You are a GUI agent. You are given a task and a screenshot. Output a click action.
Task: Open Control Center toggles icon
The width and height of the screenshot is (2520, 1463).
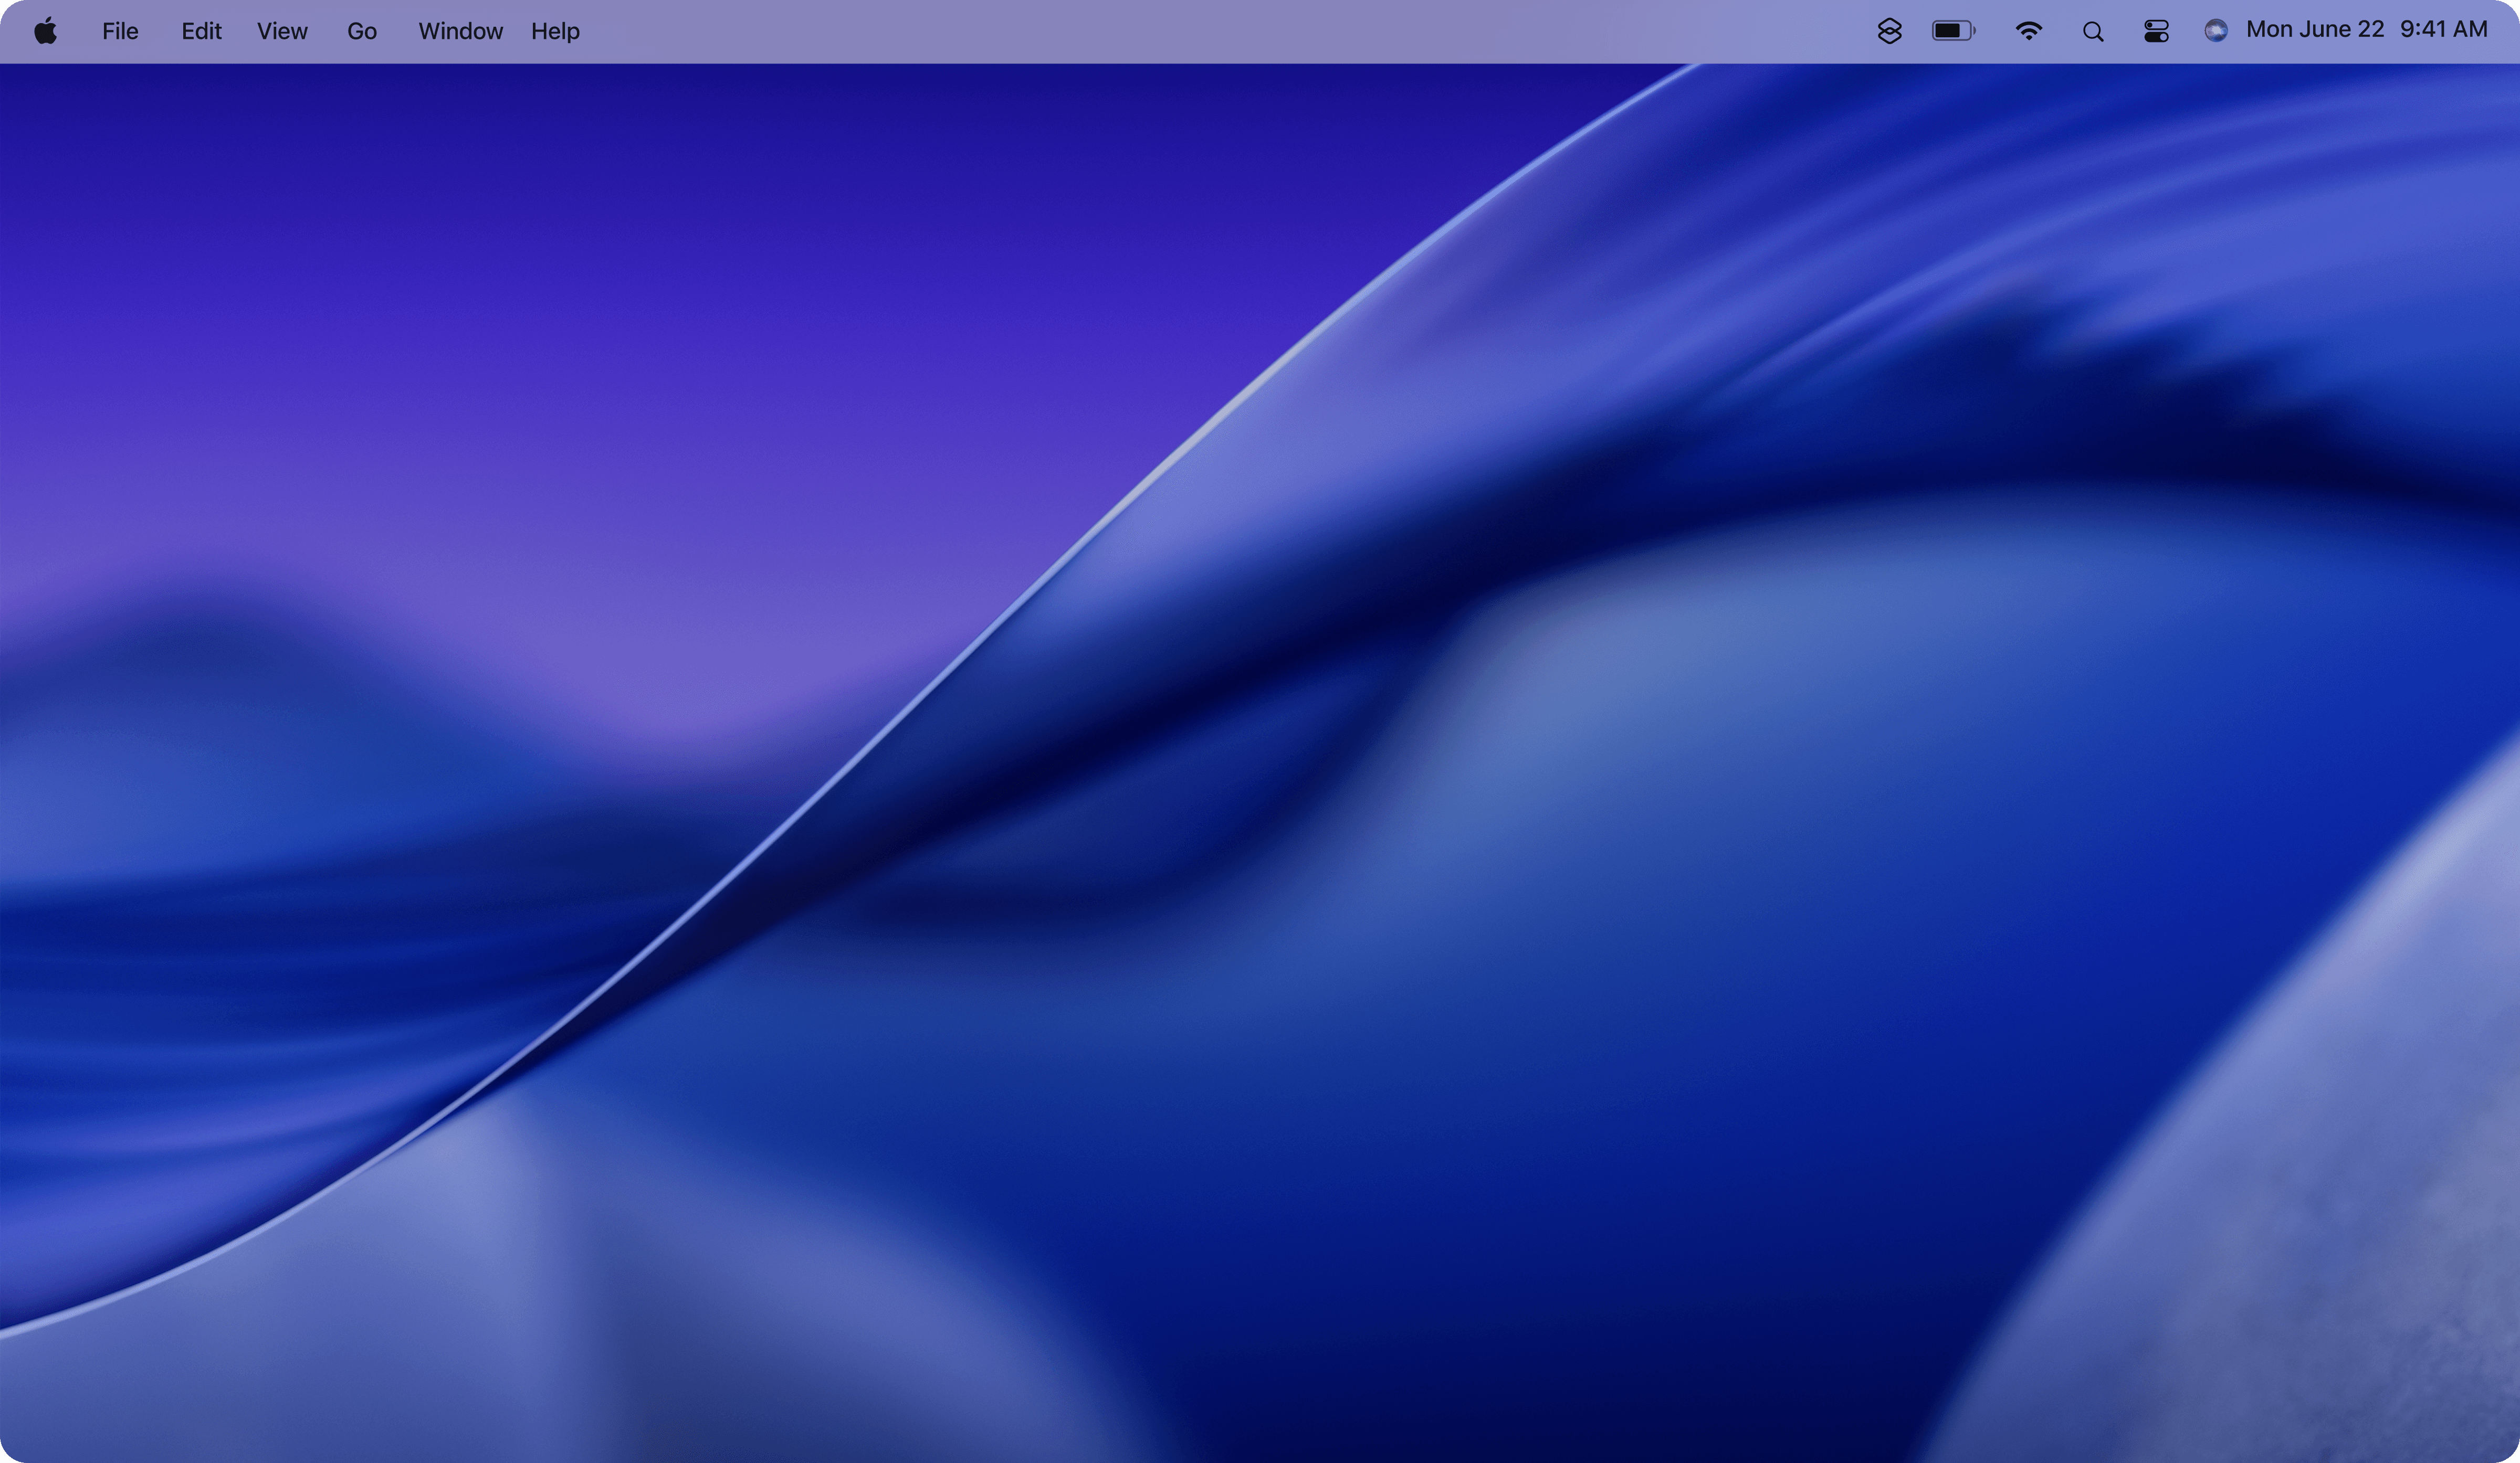2156,32
